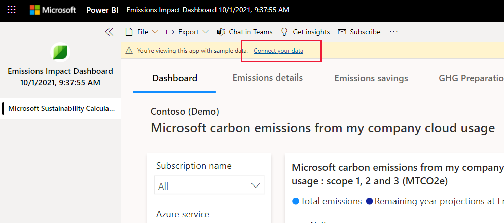
Task: Click the Subscribe envelope icon
Action: point(342,32)
